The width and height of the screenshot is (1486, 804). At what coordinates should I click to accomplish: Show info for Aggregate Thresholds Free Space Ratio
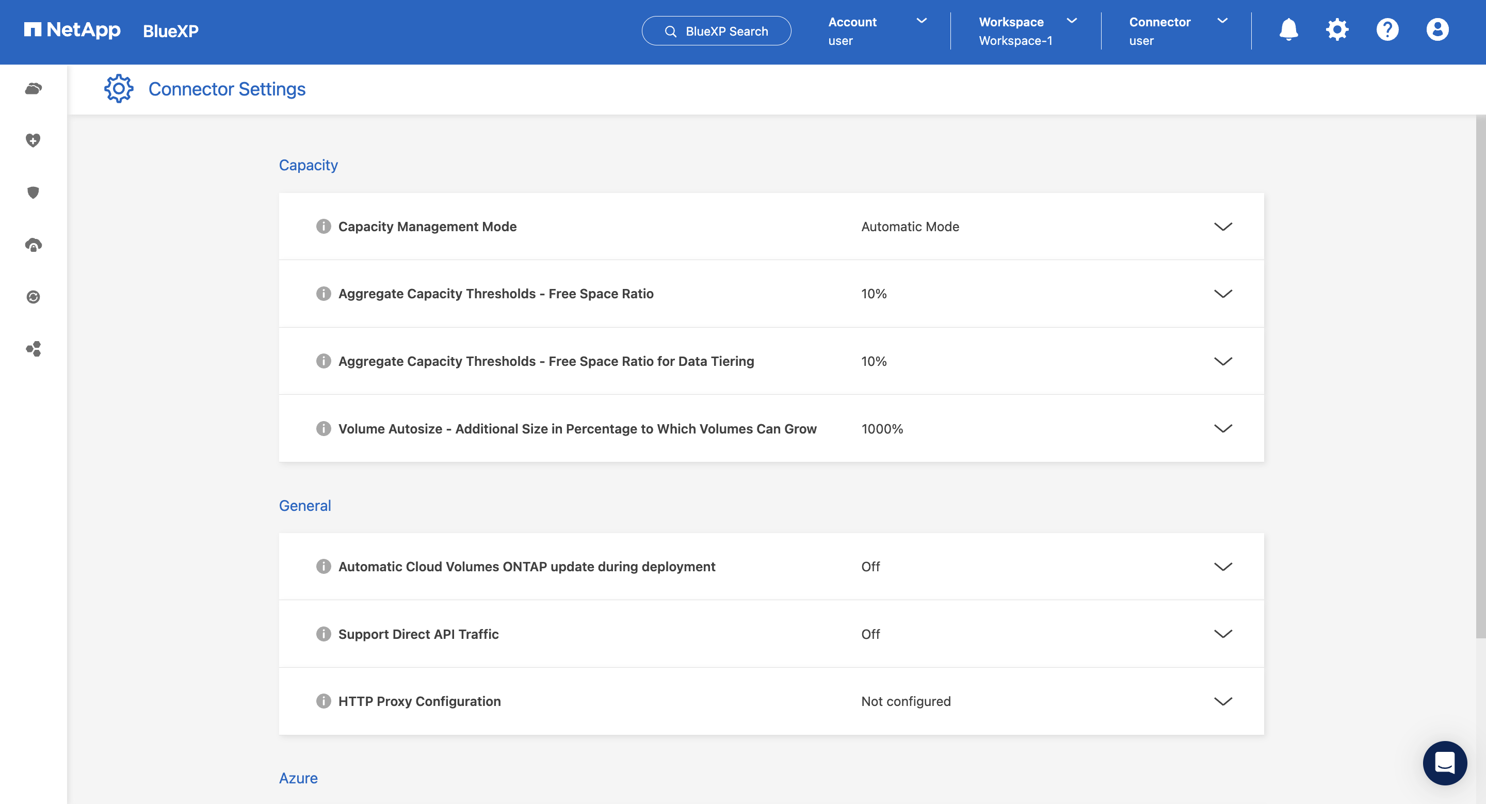(x=324, y=294)
